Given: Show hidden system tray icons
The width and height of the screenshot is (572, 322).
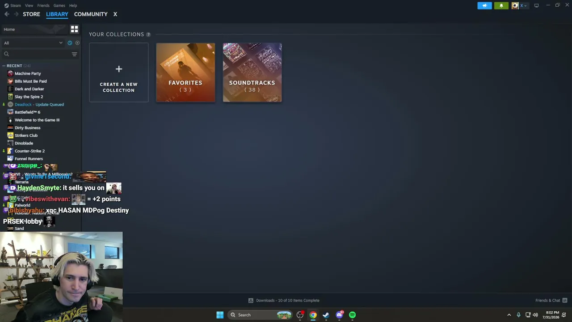Looking at the screenshot, I should pos(509,315).
